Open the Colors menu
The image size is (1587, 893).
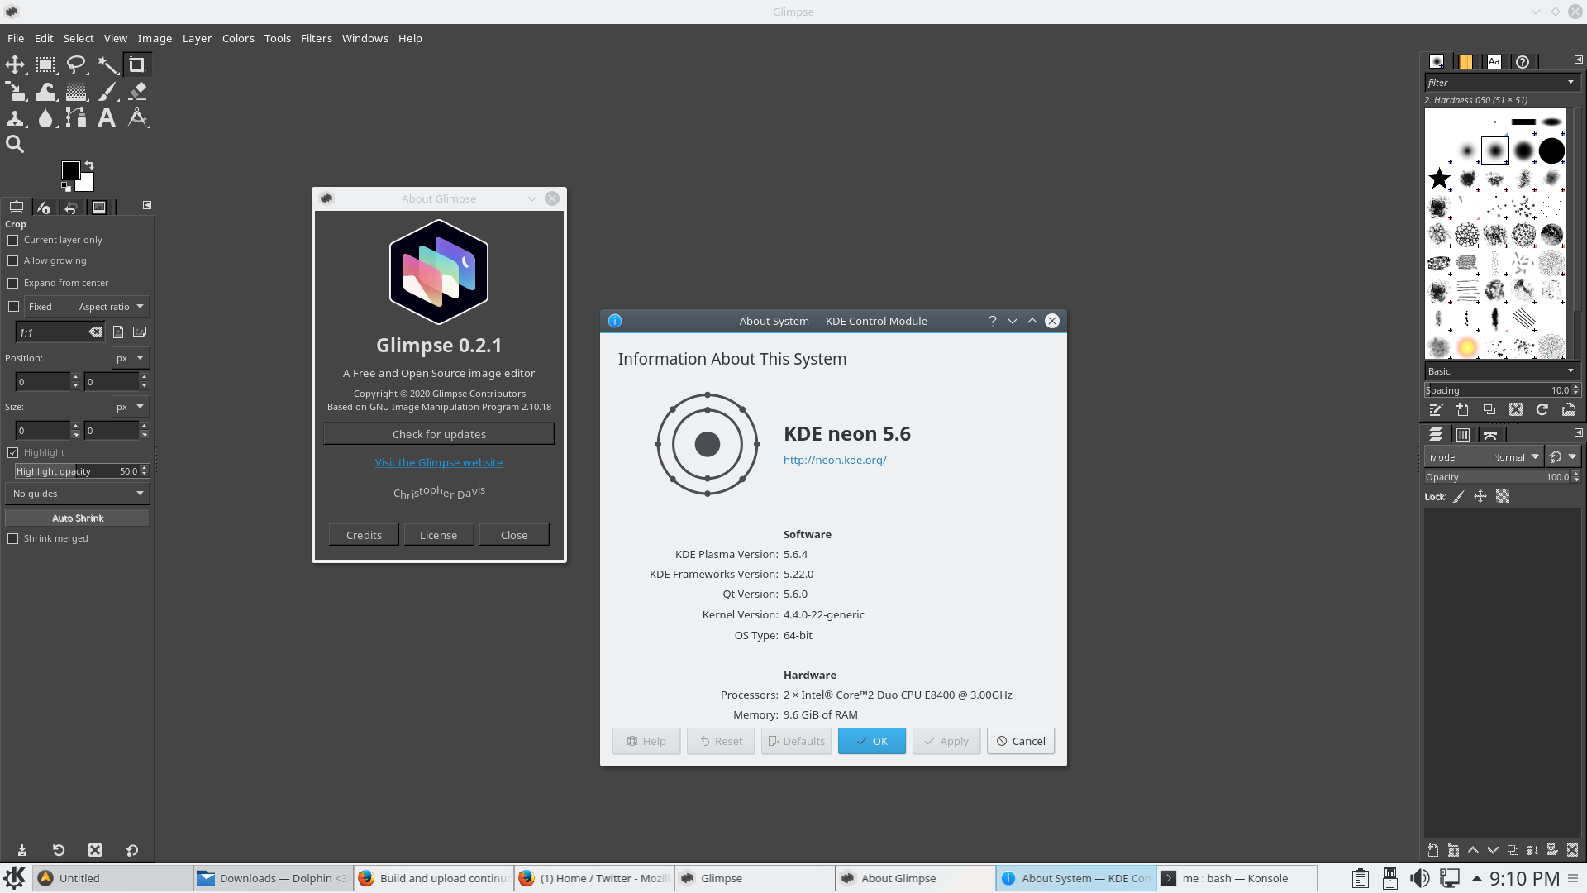coord(238,38)
